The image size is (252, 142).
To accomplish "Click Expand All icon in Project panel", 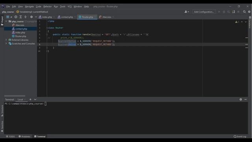I will pyautogui.click(x=20, y=17).
